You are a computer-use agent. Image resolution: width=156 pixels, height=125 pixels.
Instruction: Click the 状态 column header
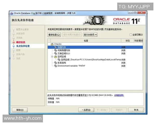coord(128,41)
